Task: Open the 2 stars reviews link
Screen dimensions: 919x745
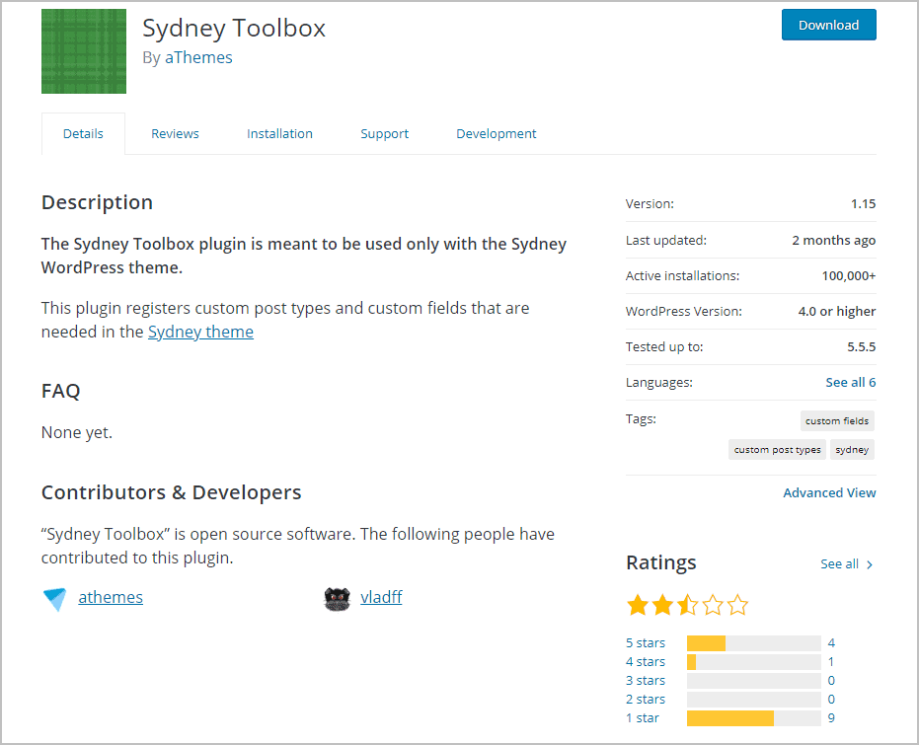Action: (x=646, y=700)
